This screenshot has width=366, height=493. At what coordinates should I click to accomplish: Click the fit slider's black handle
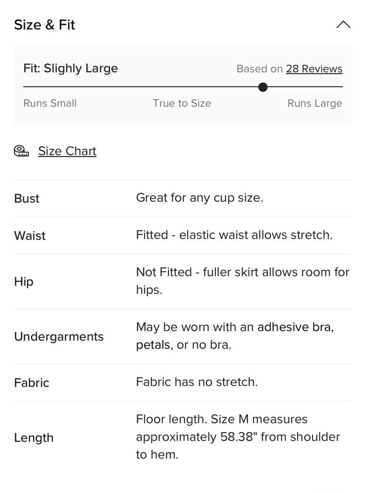[x=263, y=87]
